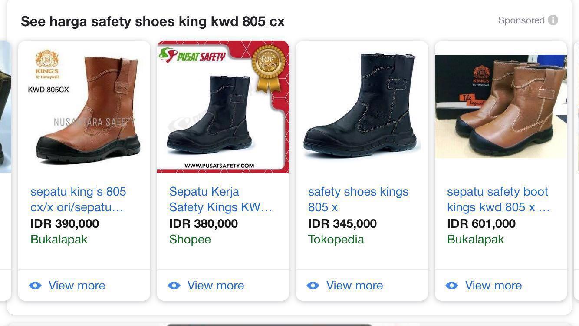Click the partially visible card at right edge
The image size is (579, 326).
pyautogui.click(x=576, y=106)
